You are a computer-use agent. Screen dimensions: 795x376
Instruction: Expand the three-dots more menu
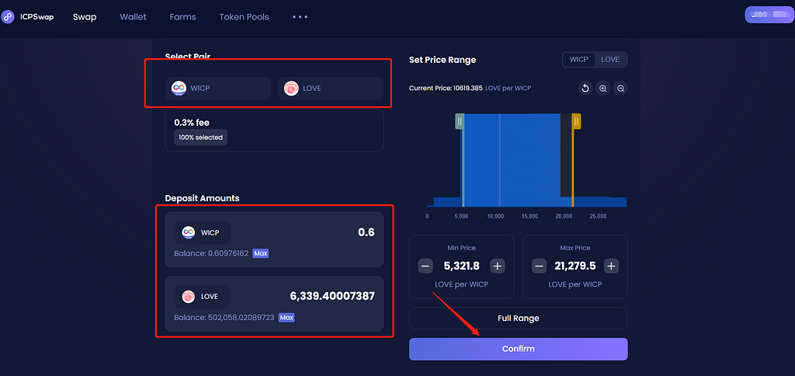[x=300, y=17]
